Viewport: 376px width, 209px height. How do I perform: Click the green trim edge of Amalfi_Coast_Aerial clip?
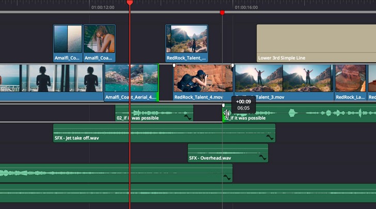[x=158, y=83]
